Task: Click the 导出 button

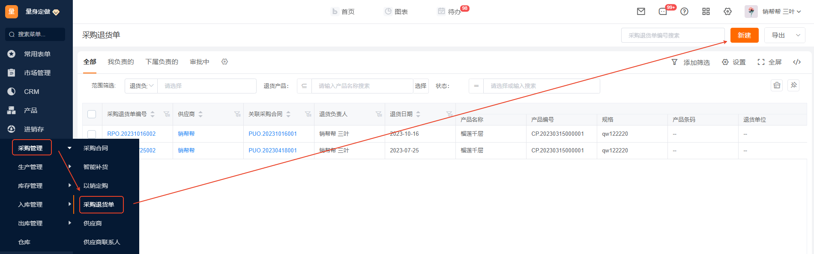Action: [x=778, y=35]
